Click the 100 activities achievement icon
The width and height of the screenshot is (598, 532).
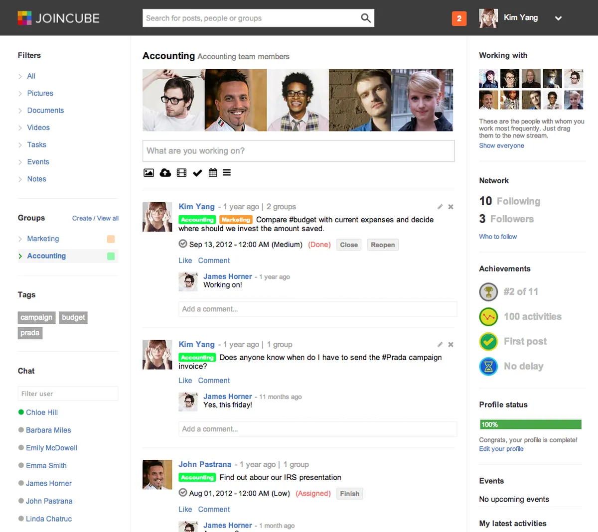(488, 317)
